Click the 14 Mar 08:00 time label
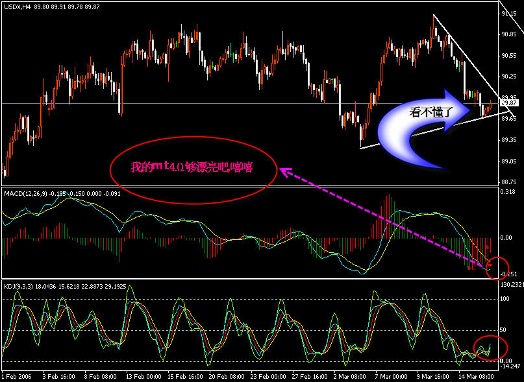 coord(476,377)
